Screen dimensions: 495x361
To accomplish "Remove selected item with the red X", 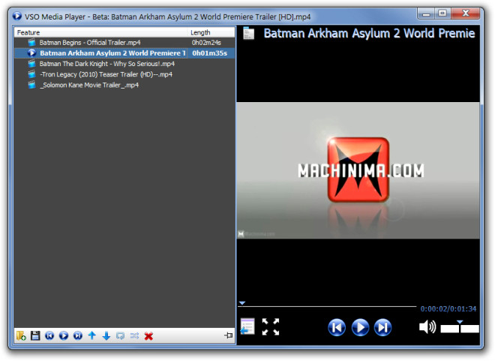I will point(148,336).
